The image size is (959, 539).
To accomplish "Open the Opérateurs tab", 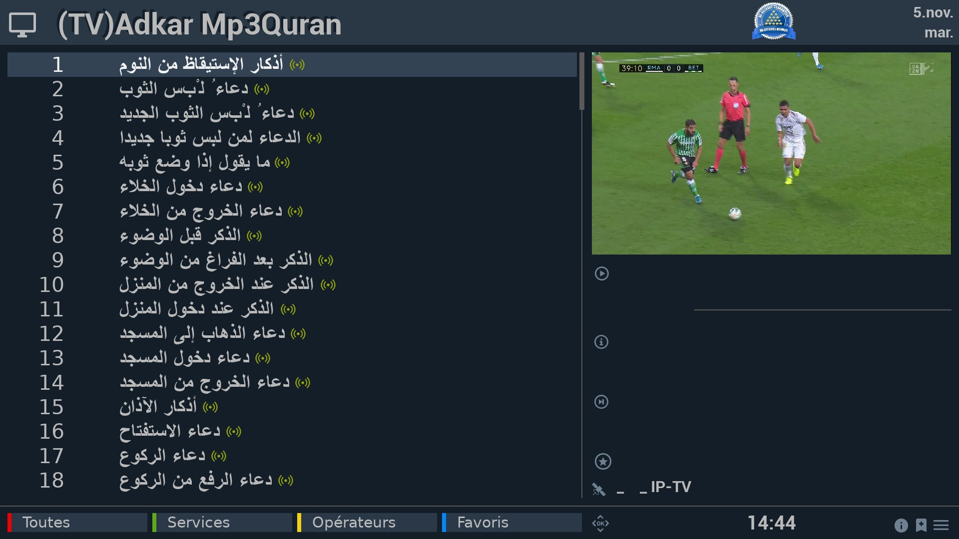I will click(x=367, y=523).
